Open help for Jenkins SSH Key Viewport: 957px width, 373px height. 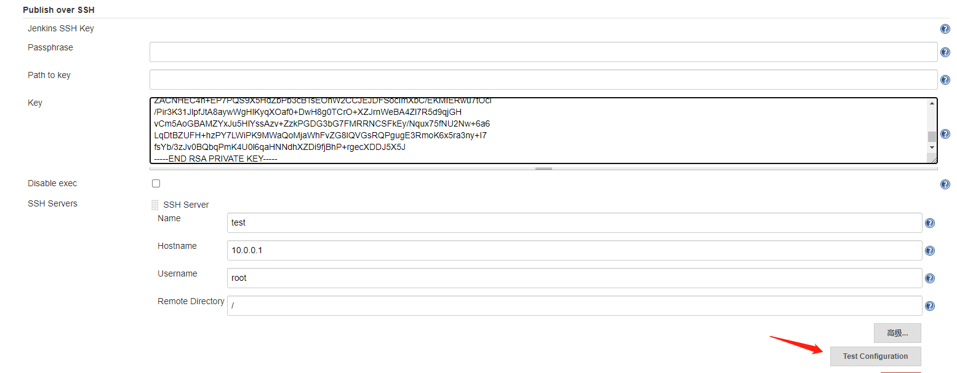click(945, 29)
